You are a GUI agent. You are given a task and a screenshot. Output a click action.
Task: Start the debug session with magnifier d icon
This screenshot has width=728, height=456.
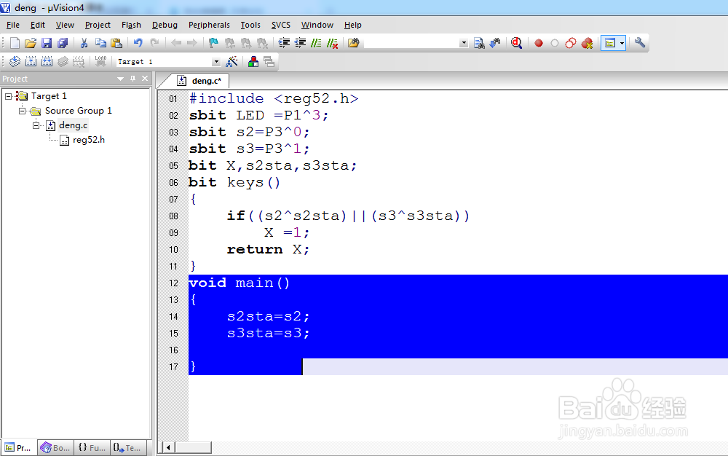516,43
